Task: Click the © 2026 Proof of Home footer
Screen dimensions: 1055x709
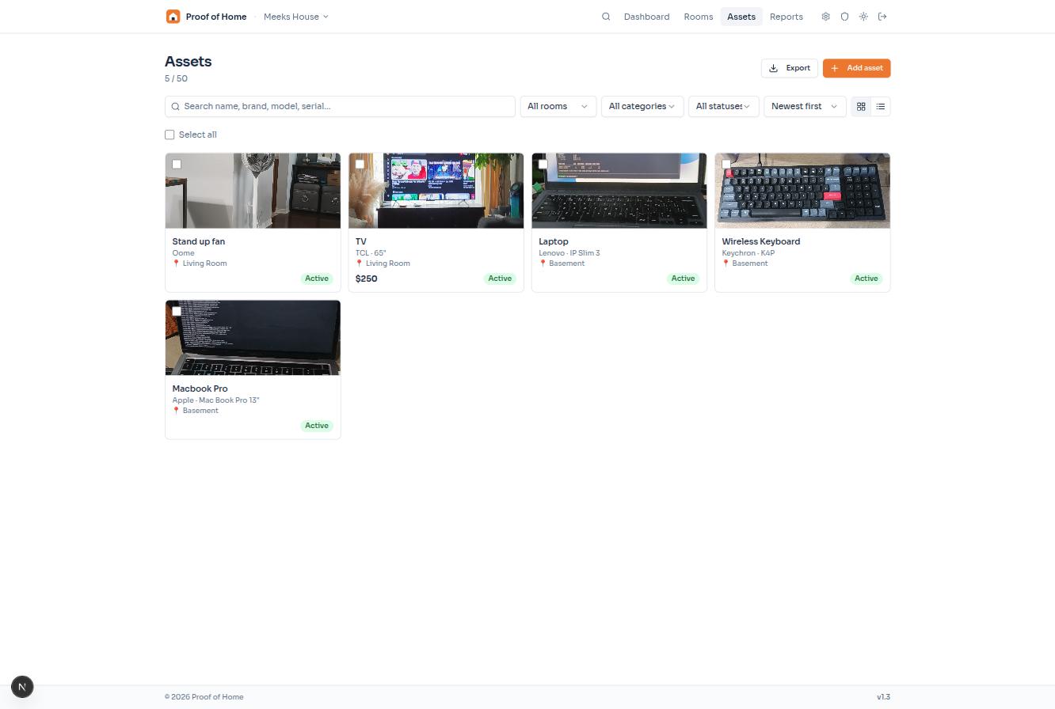Action: pyautogui.click(x=204, y=697)
